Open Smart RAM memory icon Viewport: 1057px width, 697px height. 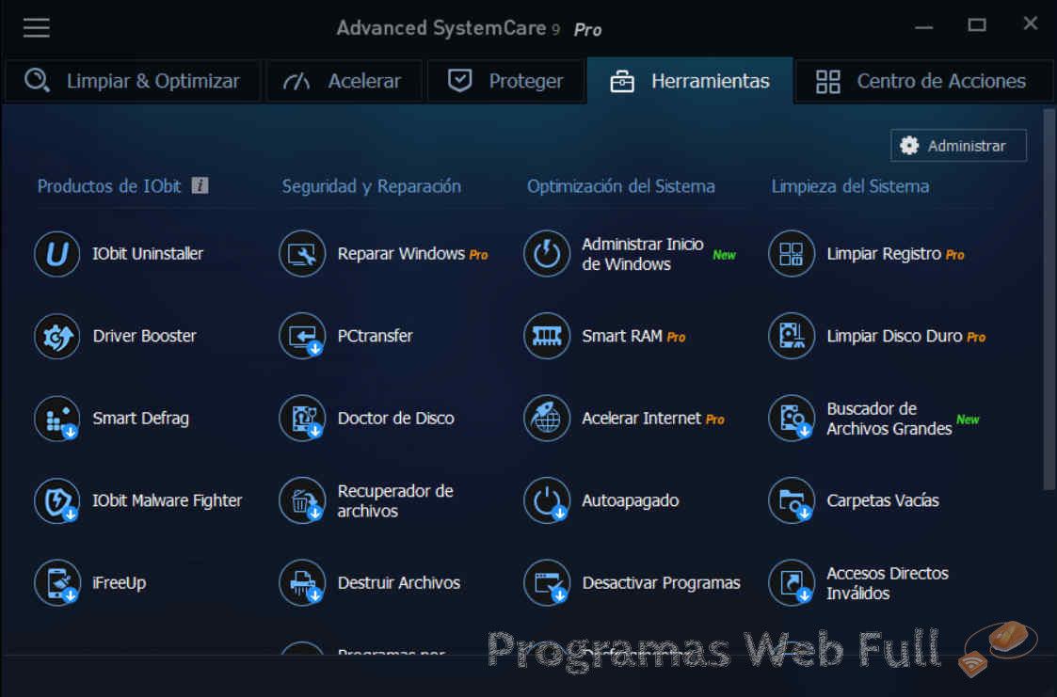point(547,336)
